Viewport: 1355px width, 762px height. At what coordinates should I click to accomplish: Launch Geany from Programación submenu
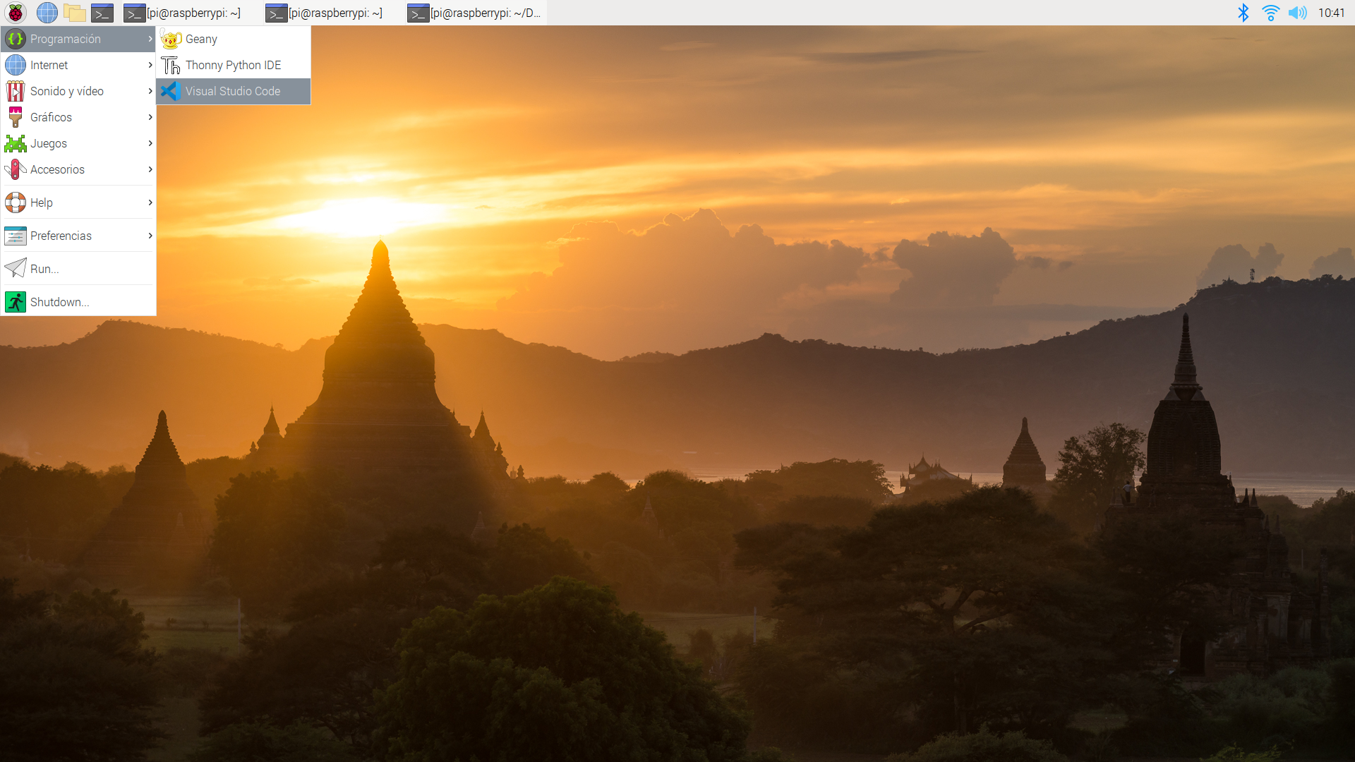[x=201, y=39]
